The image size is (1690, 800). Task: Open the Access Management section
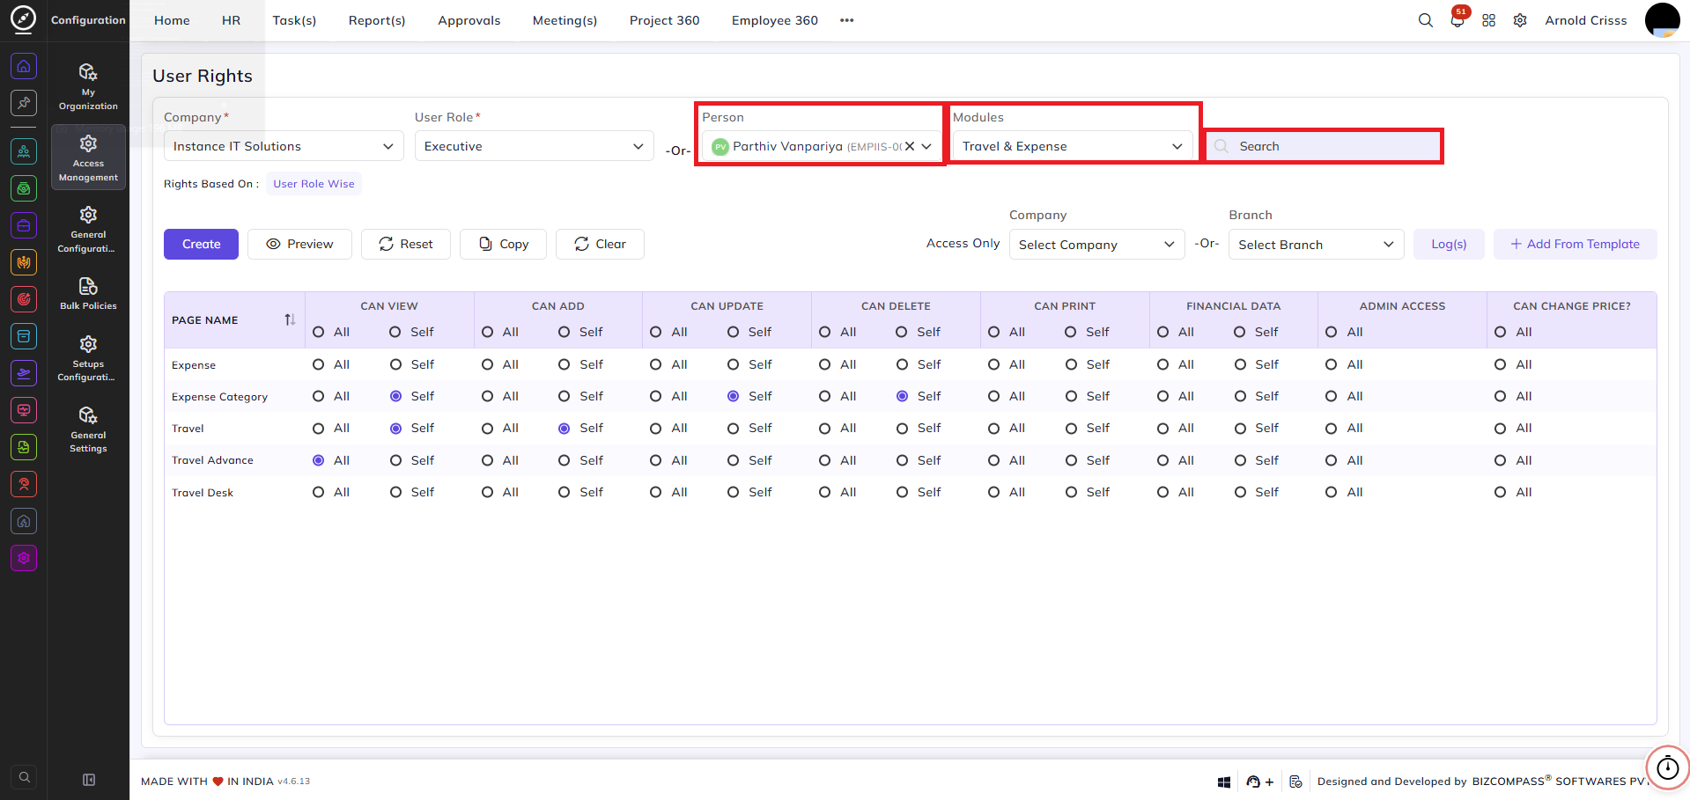(x=88, y=158)
